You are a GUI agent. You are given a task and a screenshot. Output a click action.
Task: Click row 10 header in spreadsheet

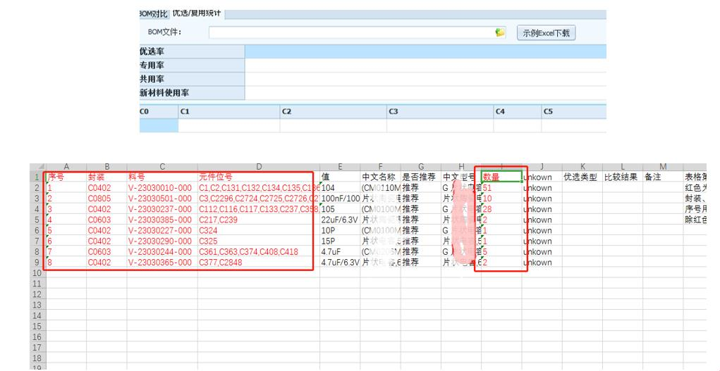pos(36,273)
